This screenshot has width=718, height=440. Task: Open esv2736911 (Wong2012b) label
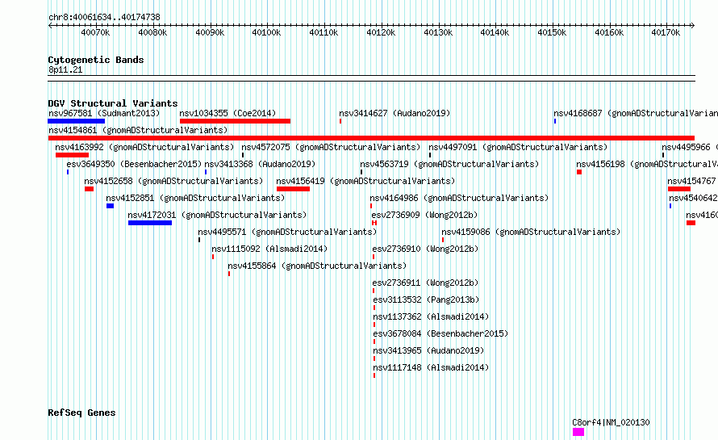pyautogui.click(x=425, y=283)
